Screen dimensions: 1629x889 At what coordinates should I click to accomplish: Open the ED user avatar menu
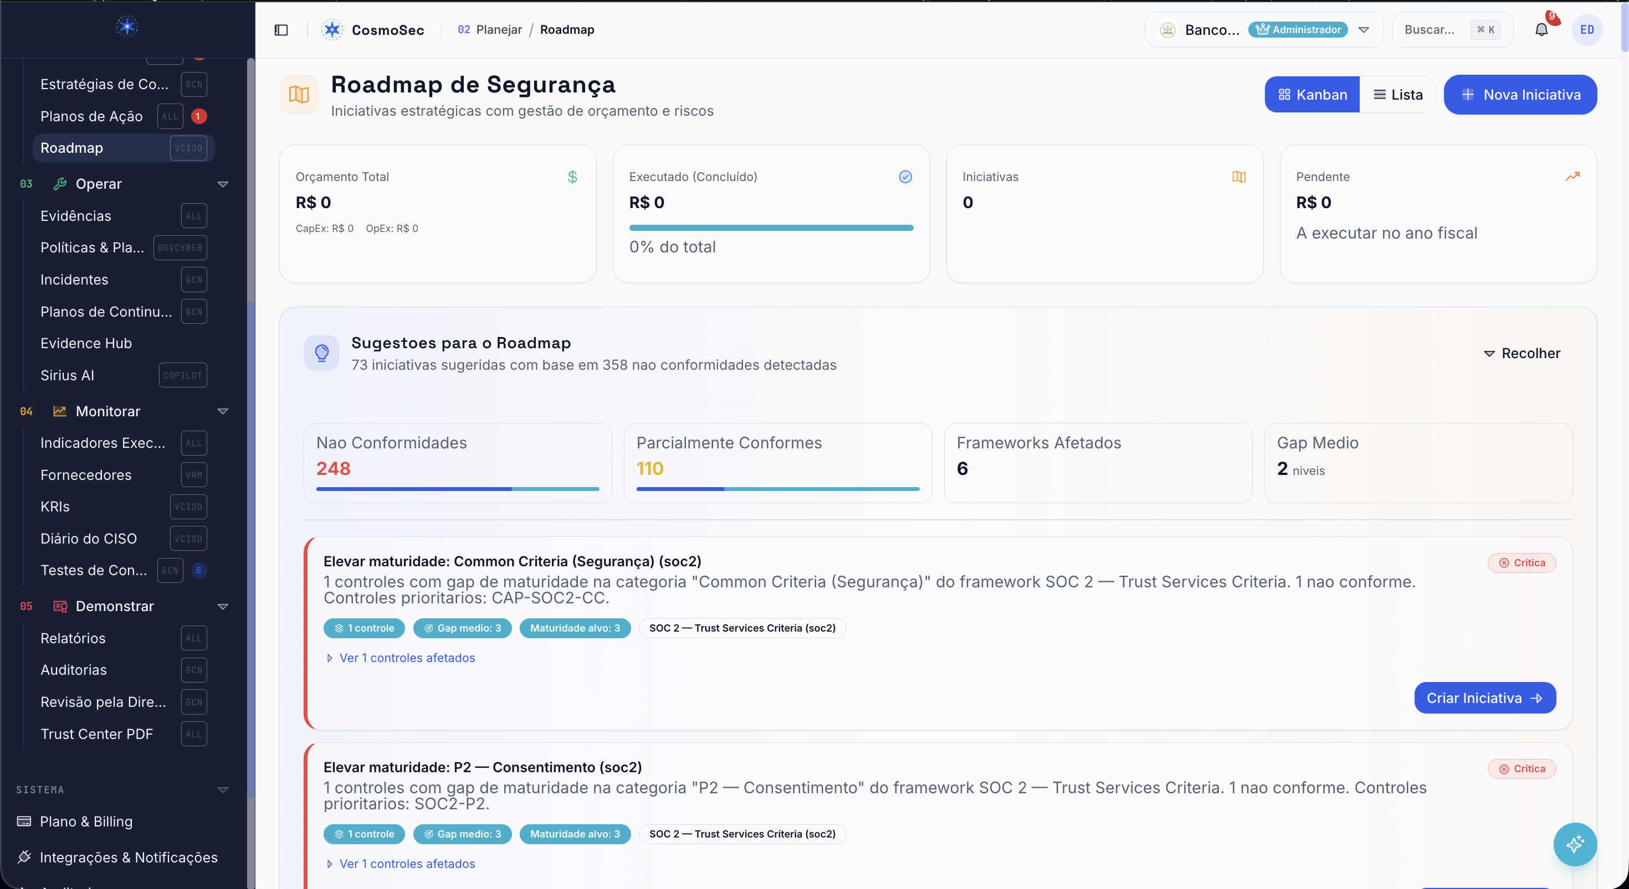pyautogui.click(x=1587, y=30)
